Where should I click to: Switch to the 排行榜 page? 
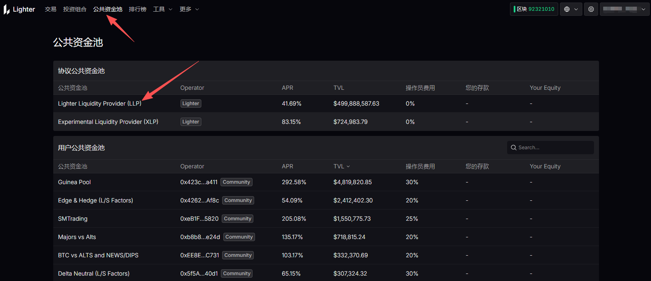(x=138, y=9)
